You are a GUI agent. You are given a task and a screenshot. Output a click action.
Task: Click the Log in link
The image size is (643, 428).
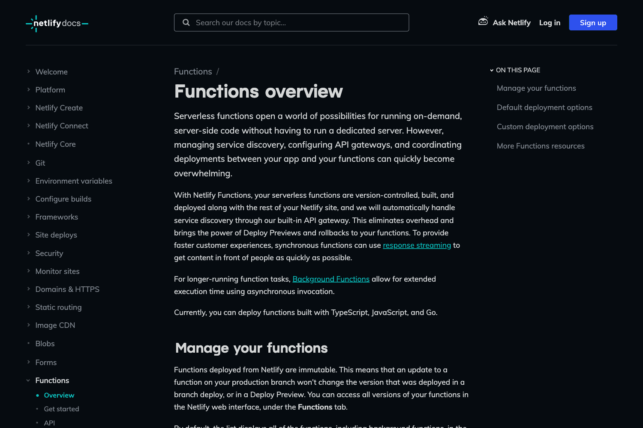click(x=550, y=22)
